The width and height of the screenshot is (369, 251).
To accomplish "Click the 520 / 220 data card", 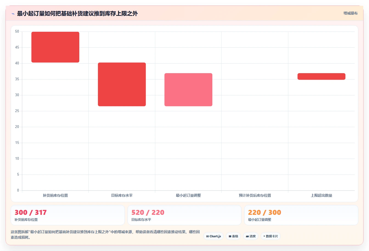I will pyautogui.click(x=184, y=215).
